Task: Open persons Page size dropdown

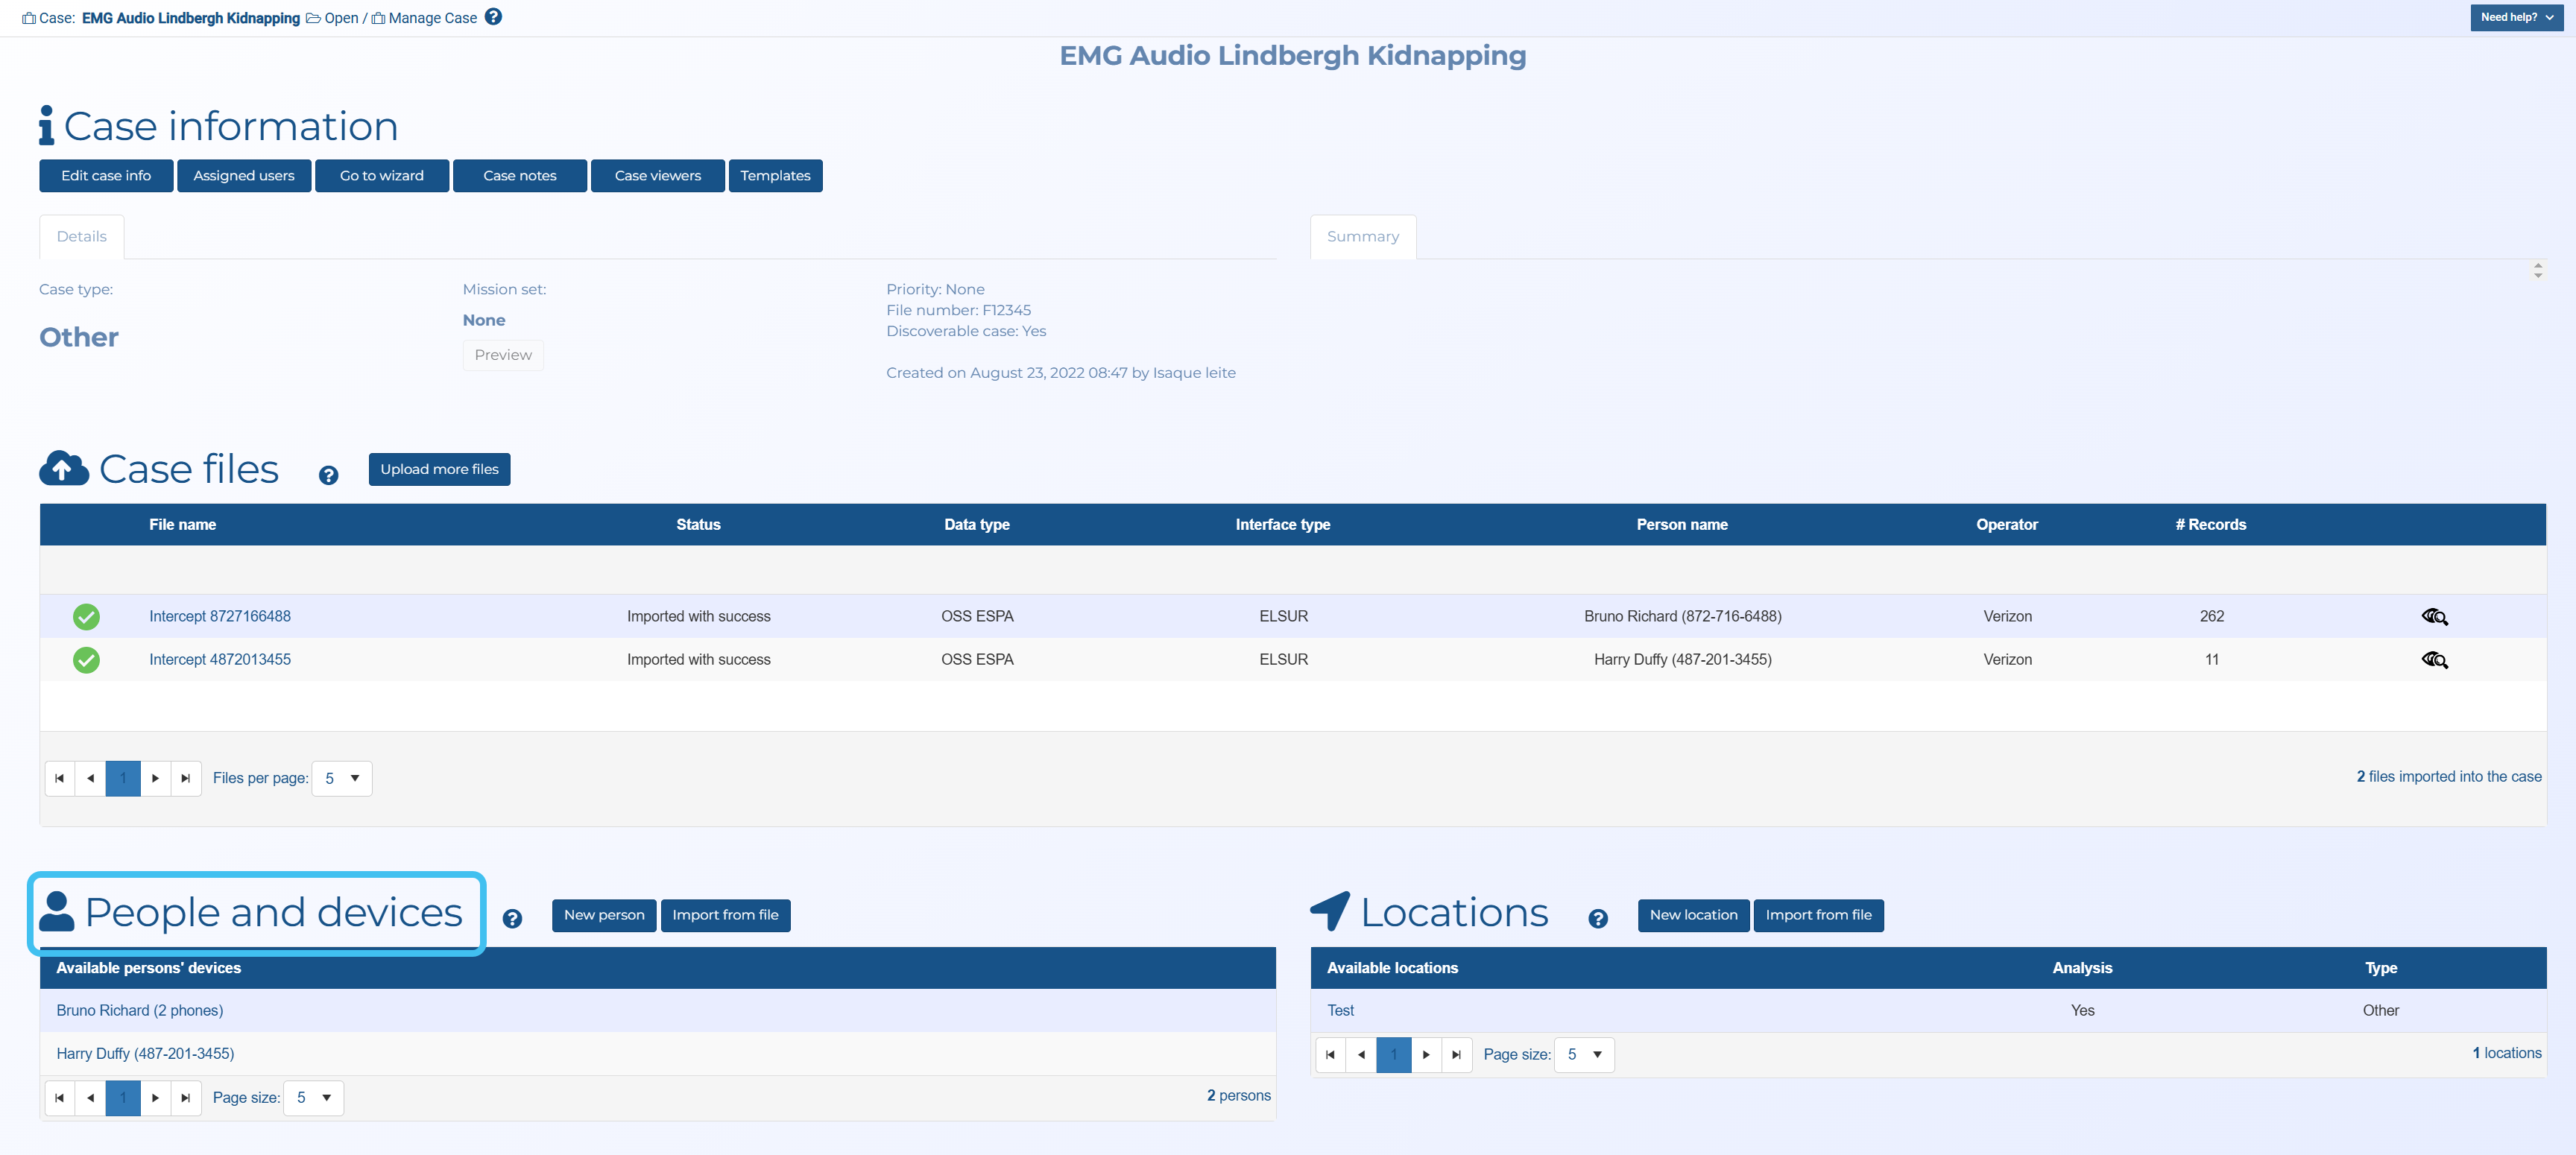Action: pos(314,1098)
